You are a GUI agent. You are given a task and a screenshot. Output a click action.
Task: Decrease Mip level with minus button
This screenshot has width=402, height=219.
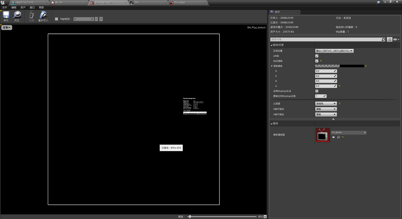pos(96,19)
